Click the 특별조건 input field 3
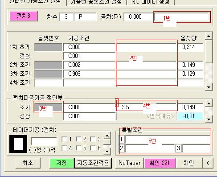 tap(197, 148)
